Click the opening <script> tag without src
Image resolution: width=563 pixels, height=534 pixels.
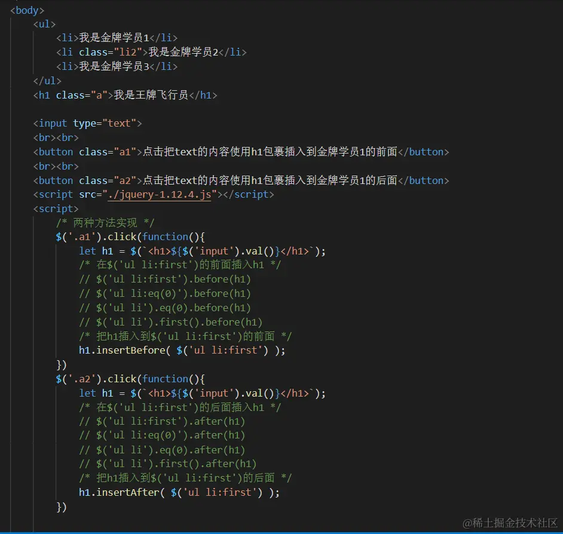tap(56, 209)
